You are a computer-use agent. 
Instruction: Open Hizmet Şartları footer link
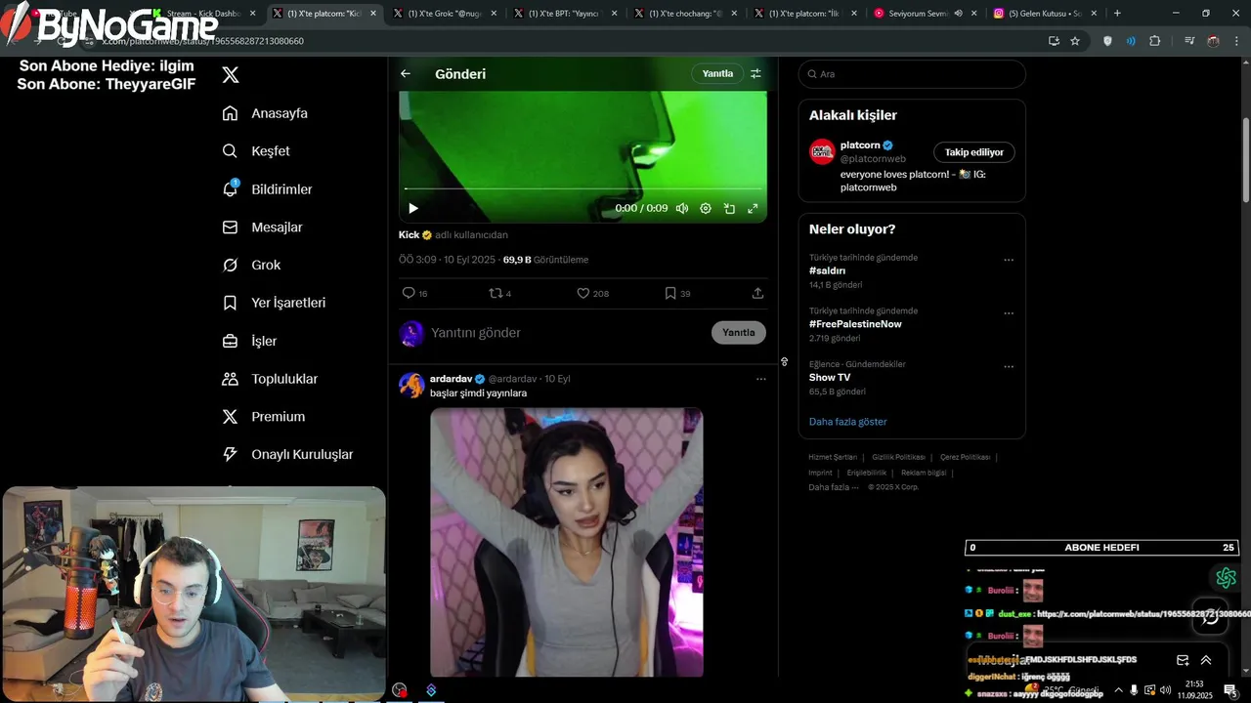[x=833, y=457]
